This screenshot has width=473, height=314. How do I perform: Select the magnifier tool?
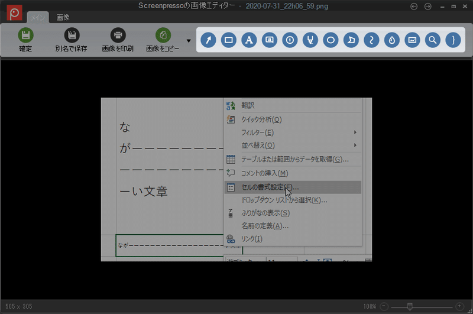[433, 40]
